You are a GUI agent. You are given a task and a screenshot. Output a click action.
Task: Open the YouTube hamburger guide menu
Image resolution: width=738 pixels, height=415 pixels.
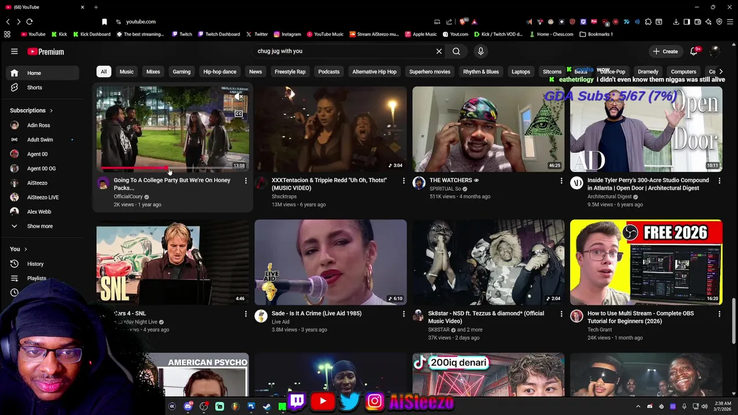point(14,51)
